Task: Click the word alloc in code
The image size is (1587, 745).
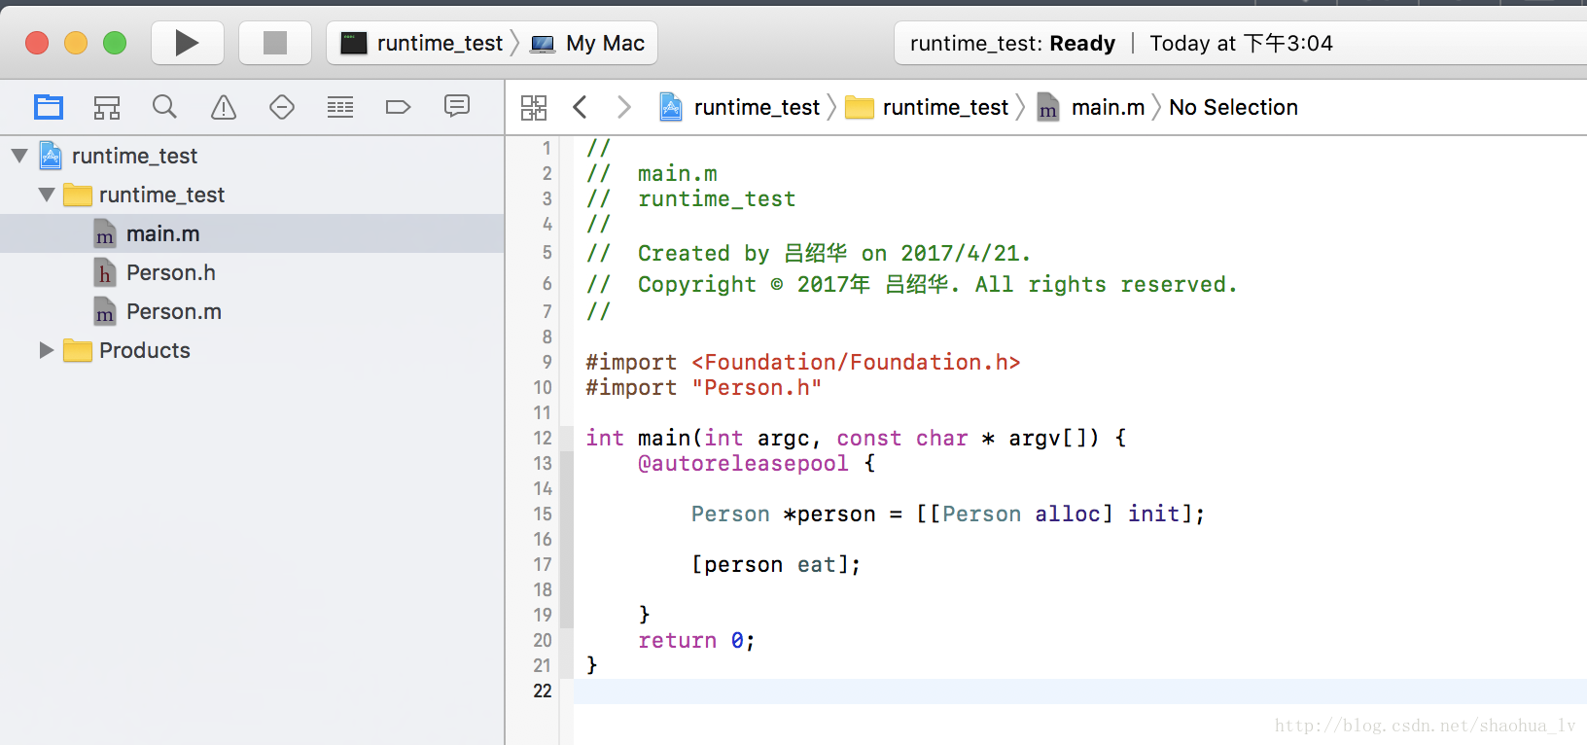Action: (1068, 514)
